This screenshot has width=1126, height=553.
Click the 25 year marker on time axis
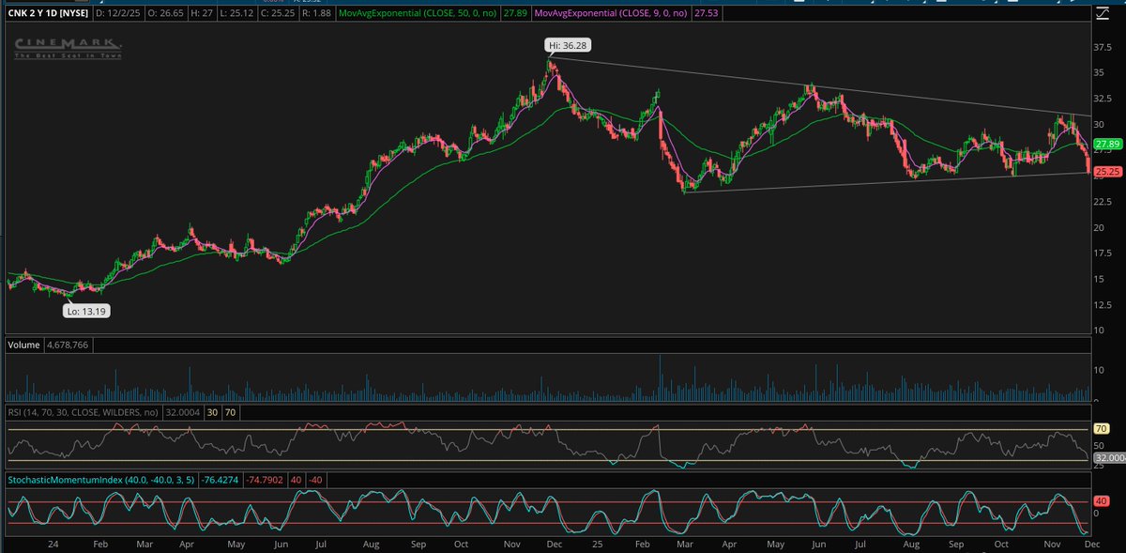[x=599, y=544]
